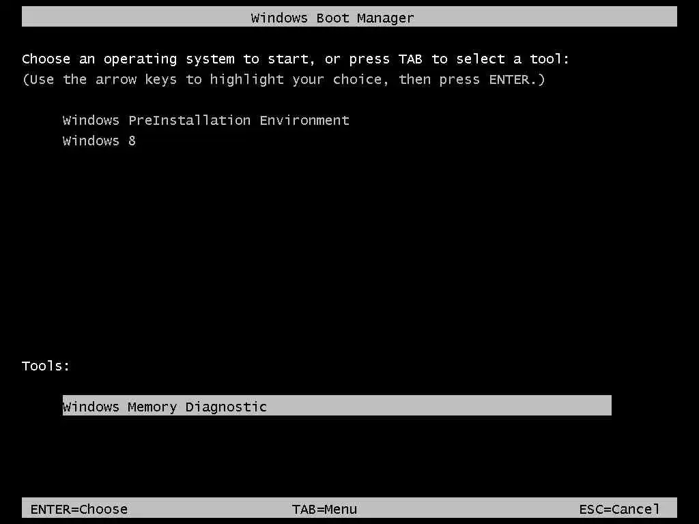This screenshot has height=524, width=699.
Task: Click the bottom bar between TAB=Menu and ESC=Cancel
Action: coord(468,508)
